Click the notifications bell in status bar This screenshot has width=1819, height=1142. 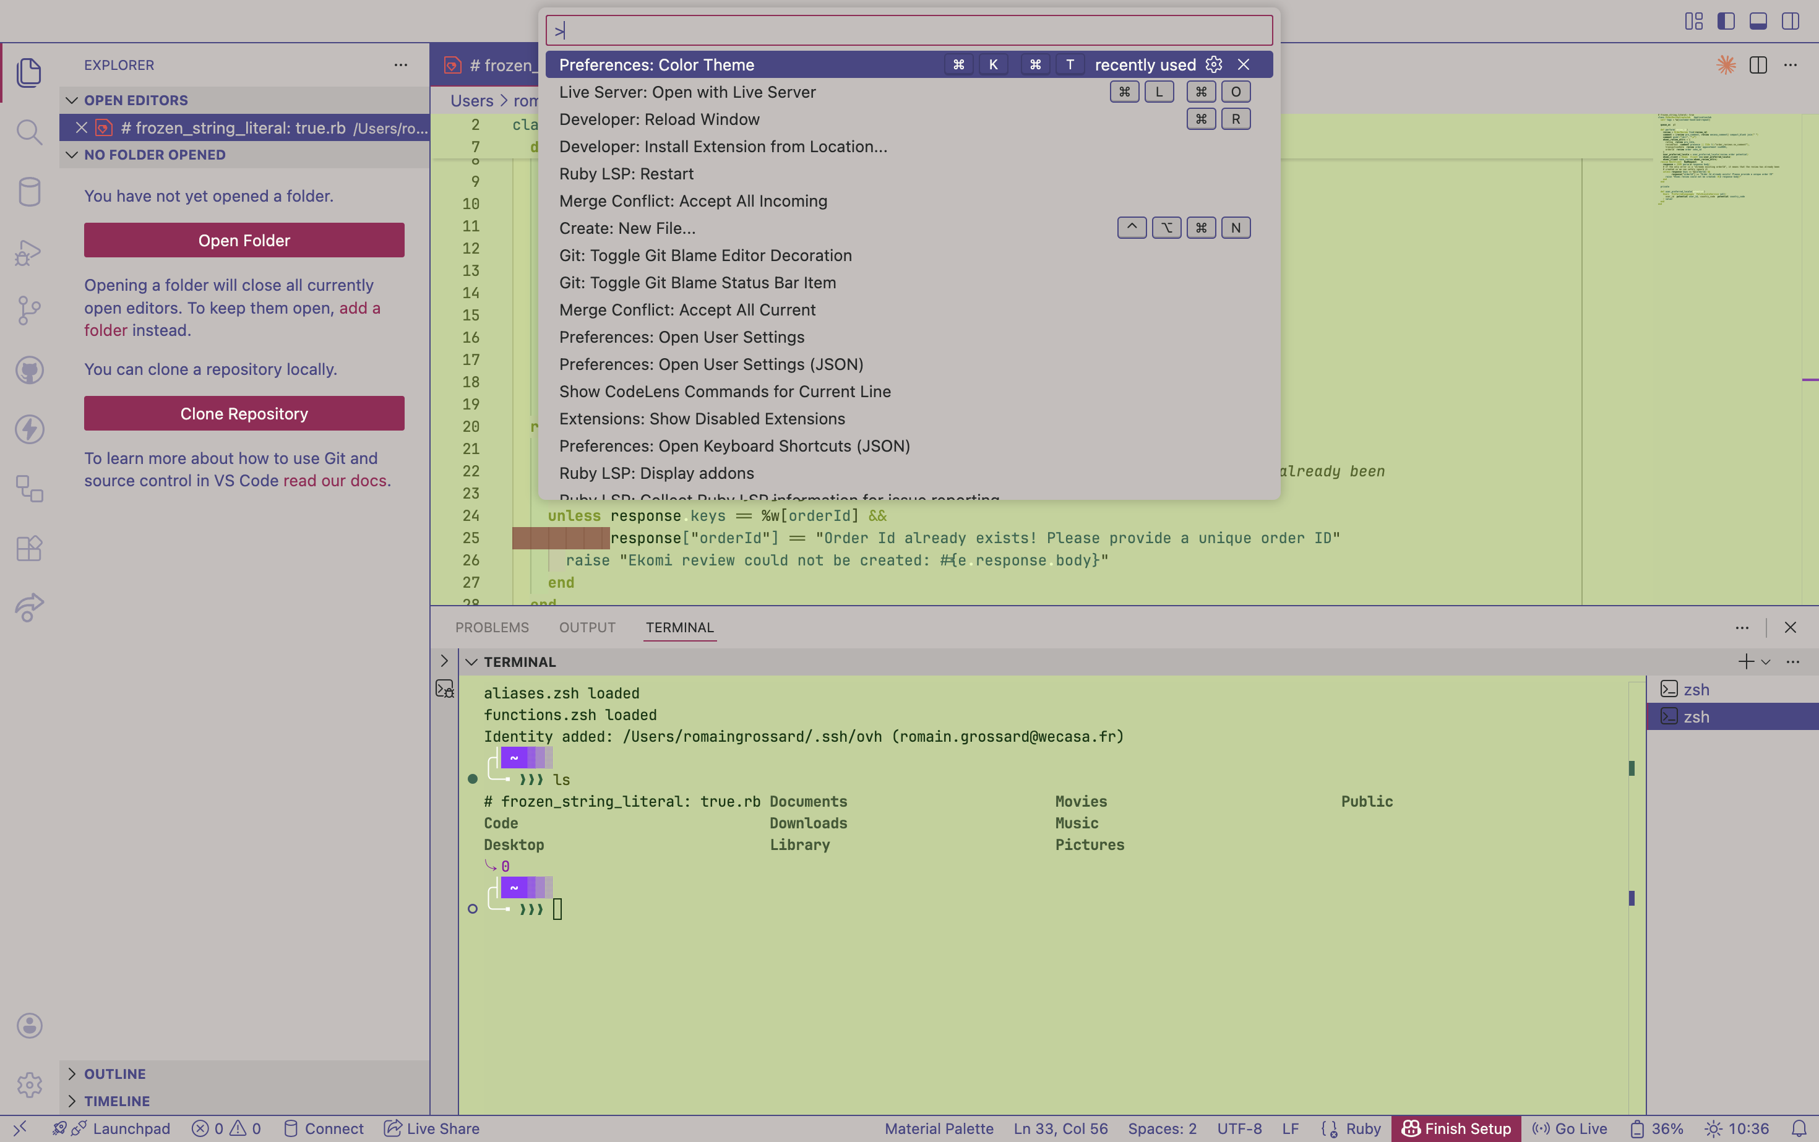(1799, 1128)
